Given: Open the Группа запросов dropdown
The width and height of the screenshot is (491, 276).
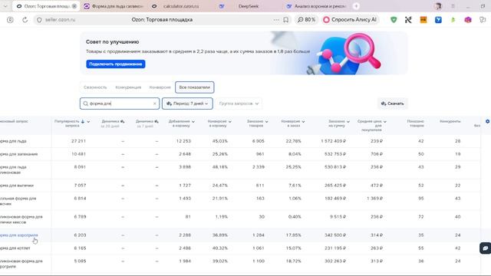Looking at the screenshot, I should [x=239, y=103].
